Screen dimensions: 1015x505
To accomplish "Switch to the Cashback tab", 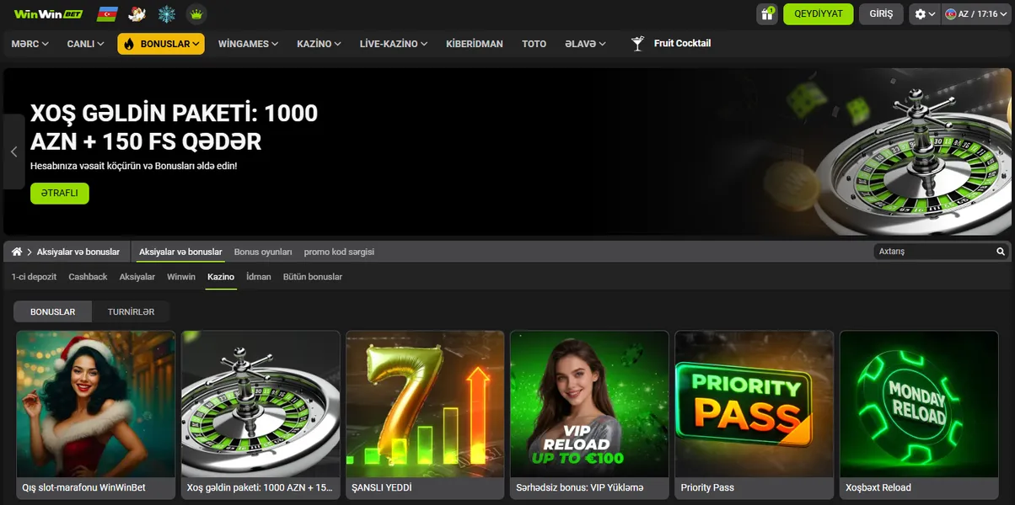I will pos(88,277).
